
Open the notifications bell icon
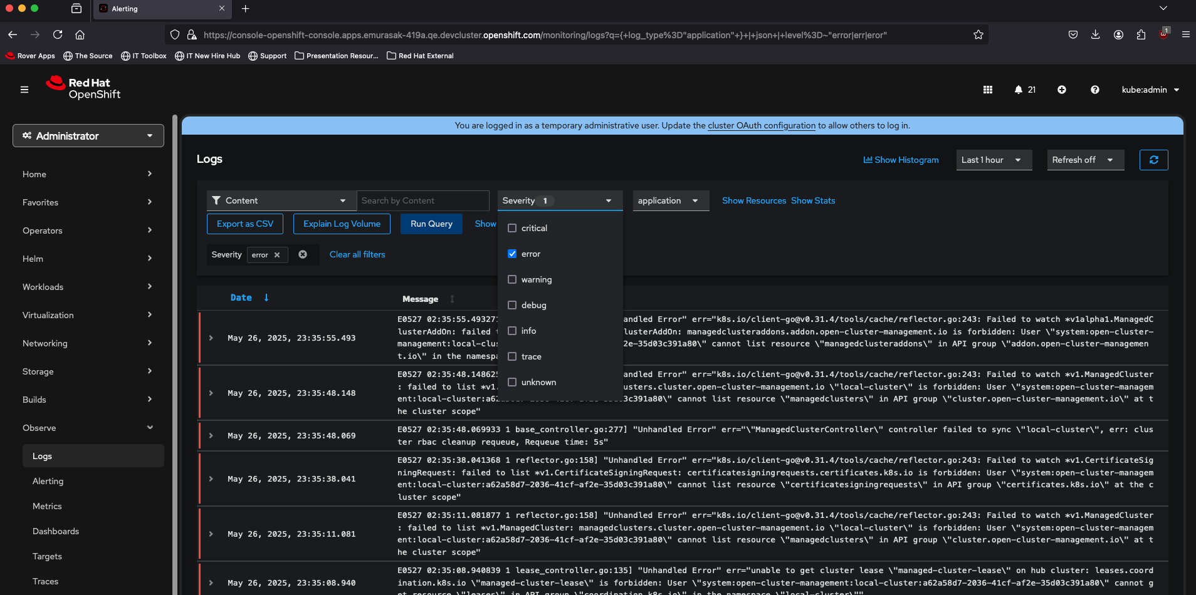[x=1019, y=90]
